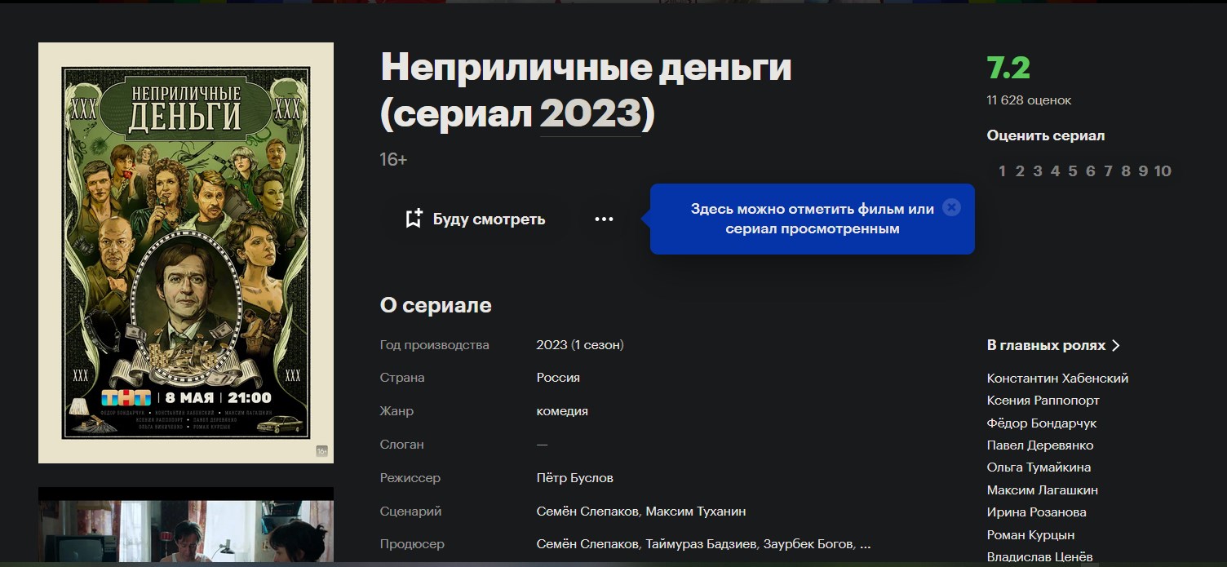Screen dimensions: 1227x567
Task: Open Владислав Ценёв actor page
Action: (1040, 557)
